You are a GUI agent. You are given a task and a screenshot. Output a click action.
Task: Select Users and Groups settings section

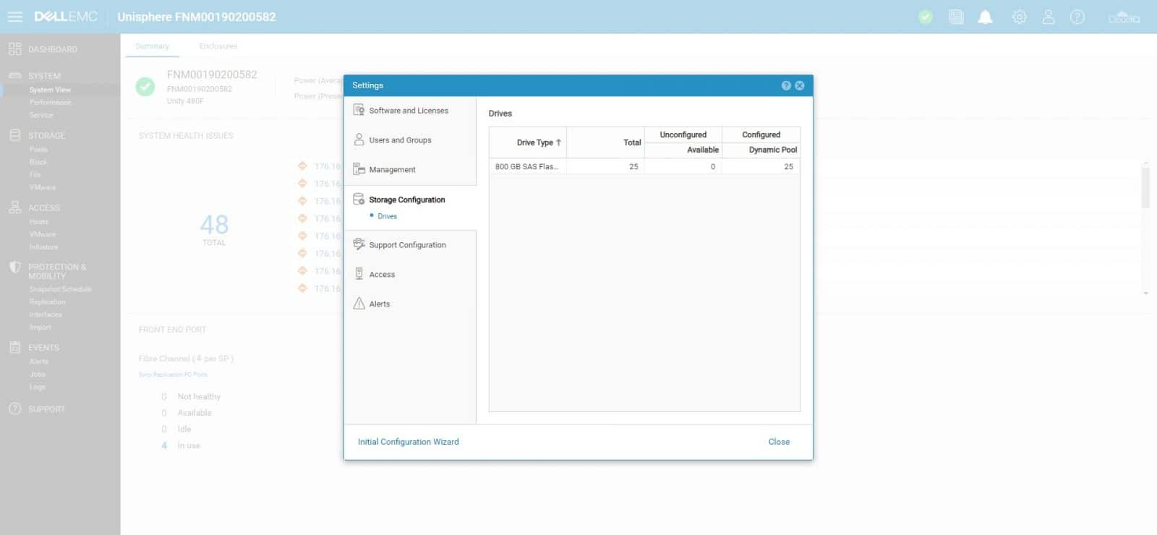400,140
